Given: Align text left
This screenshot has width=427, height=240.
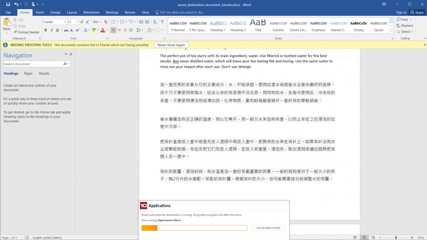Looking at the screenshot, I should 113,30.
